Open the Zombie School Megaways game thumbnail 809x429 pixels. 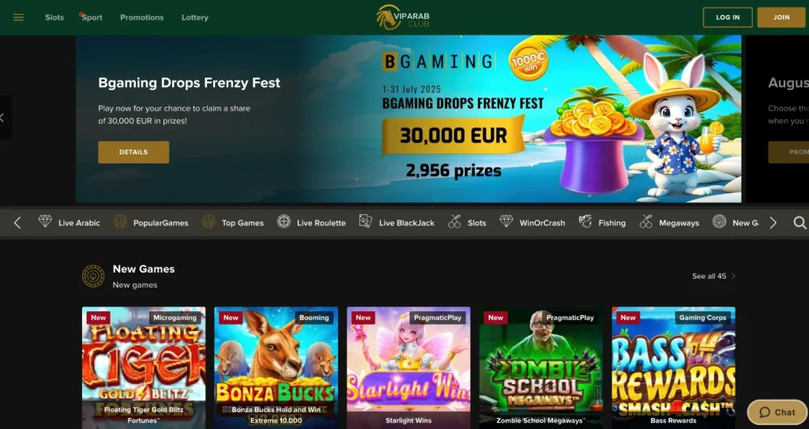click(540, 367)
